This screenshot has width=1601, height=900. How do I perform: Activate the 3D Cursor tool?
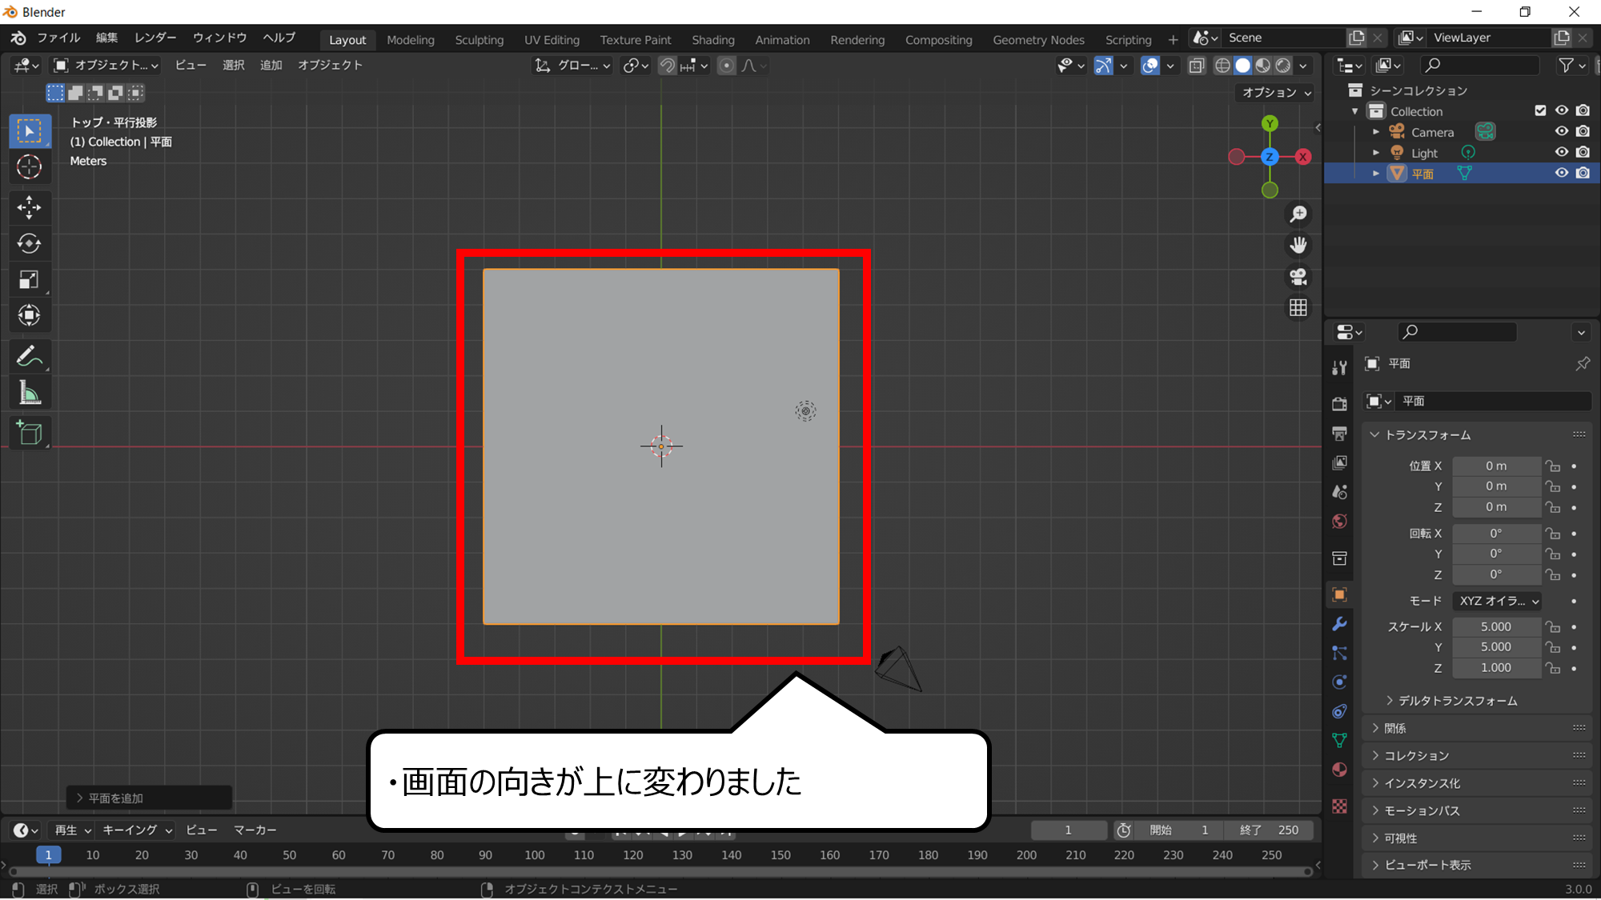pos(30,166)
